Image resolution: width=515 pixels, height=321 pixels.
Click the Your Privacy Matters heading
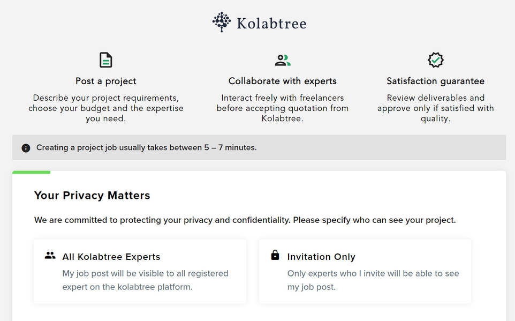[92, 196]
